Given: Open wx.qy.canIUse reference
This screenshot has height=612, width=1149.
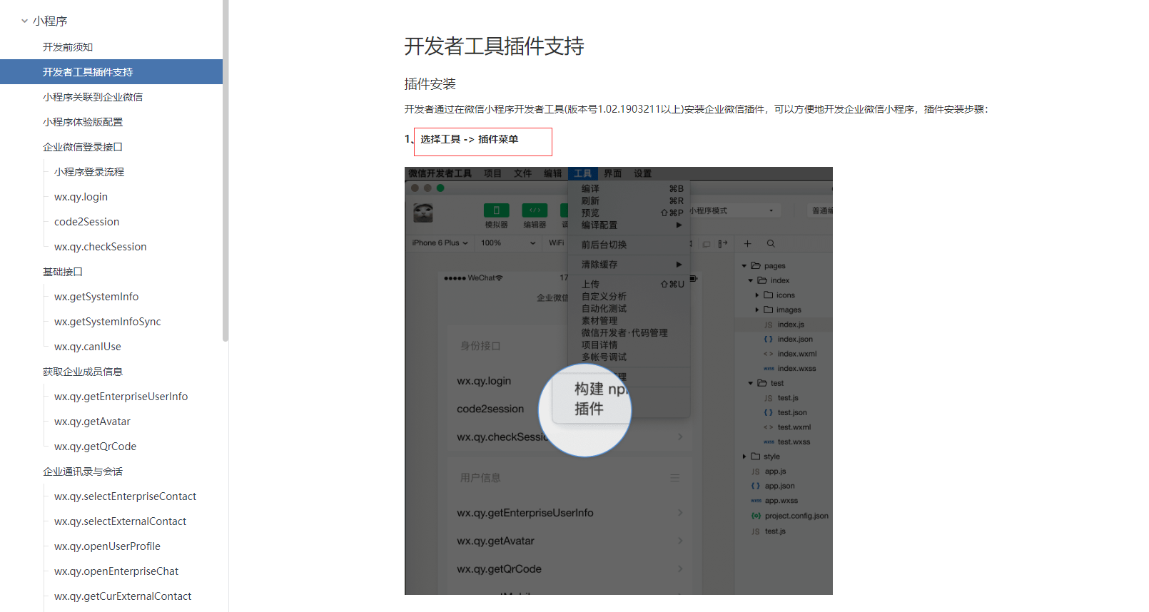Looking at the screenshot, I should tap(87, 347).
